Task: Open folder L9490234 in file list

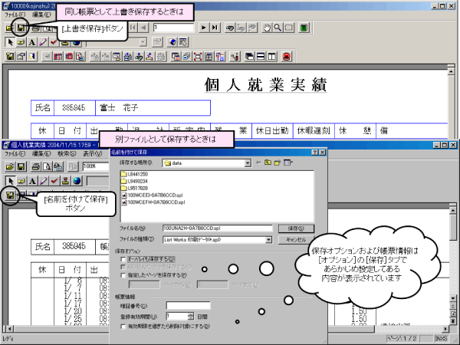Action: click(134, 181)
